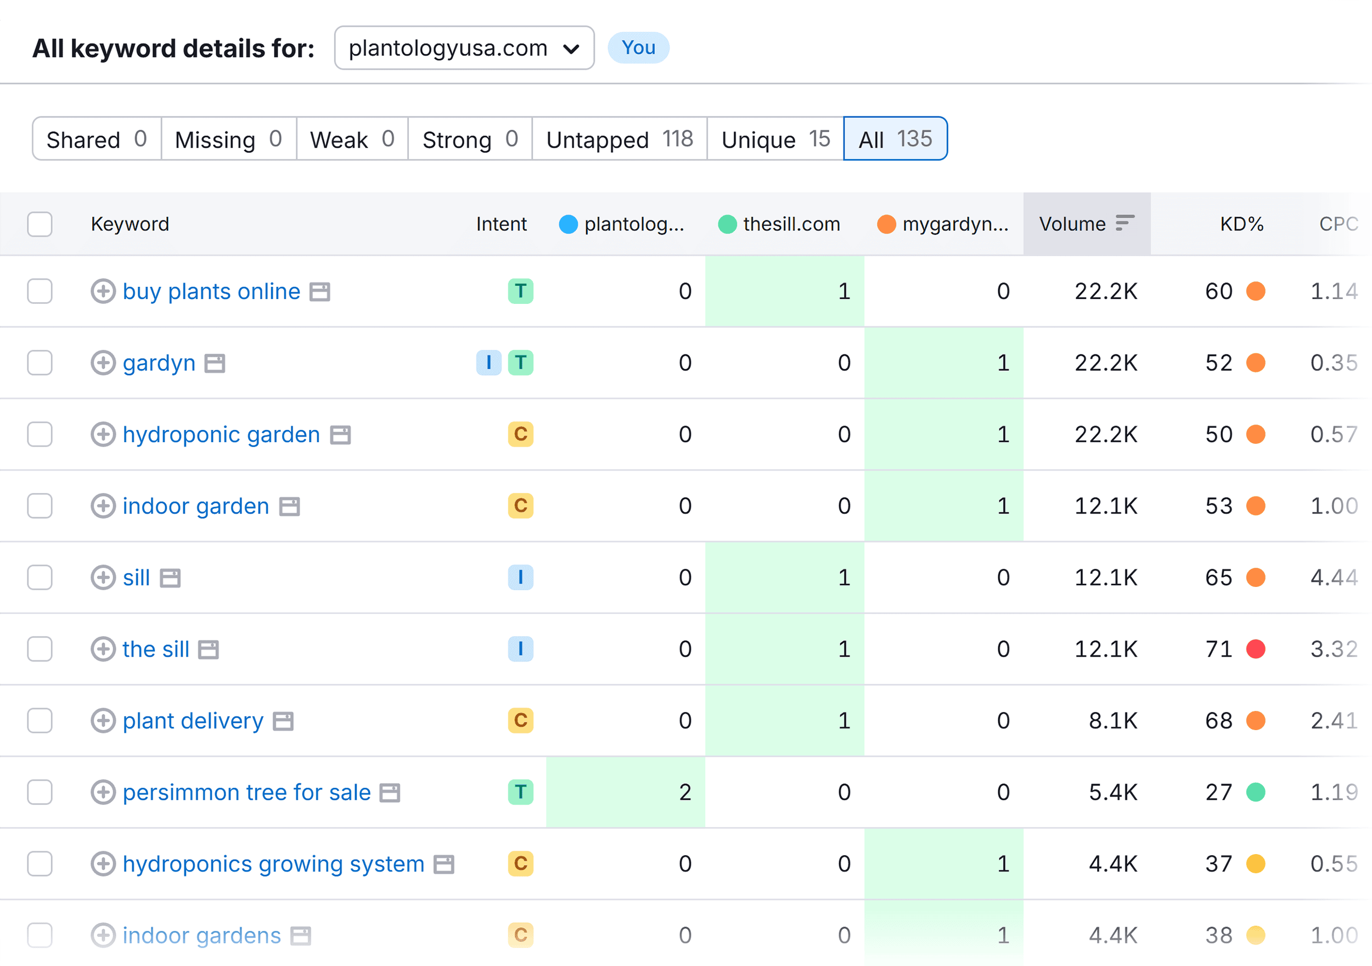This screenshot has height=966, width=1372.
Task: Expand the "hydroponics growing system" keyword row
Action: [x=103, y=864]
